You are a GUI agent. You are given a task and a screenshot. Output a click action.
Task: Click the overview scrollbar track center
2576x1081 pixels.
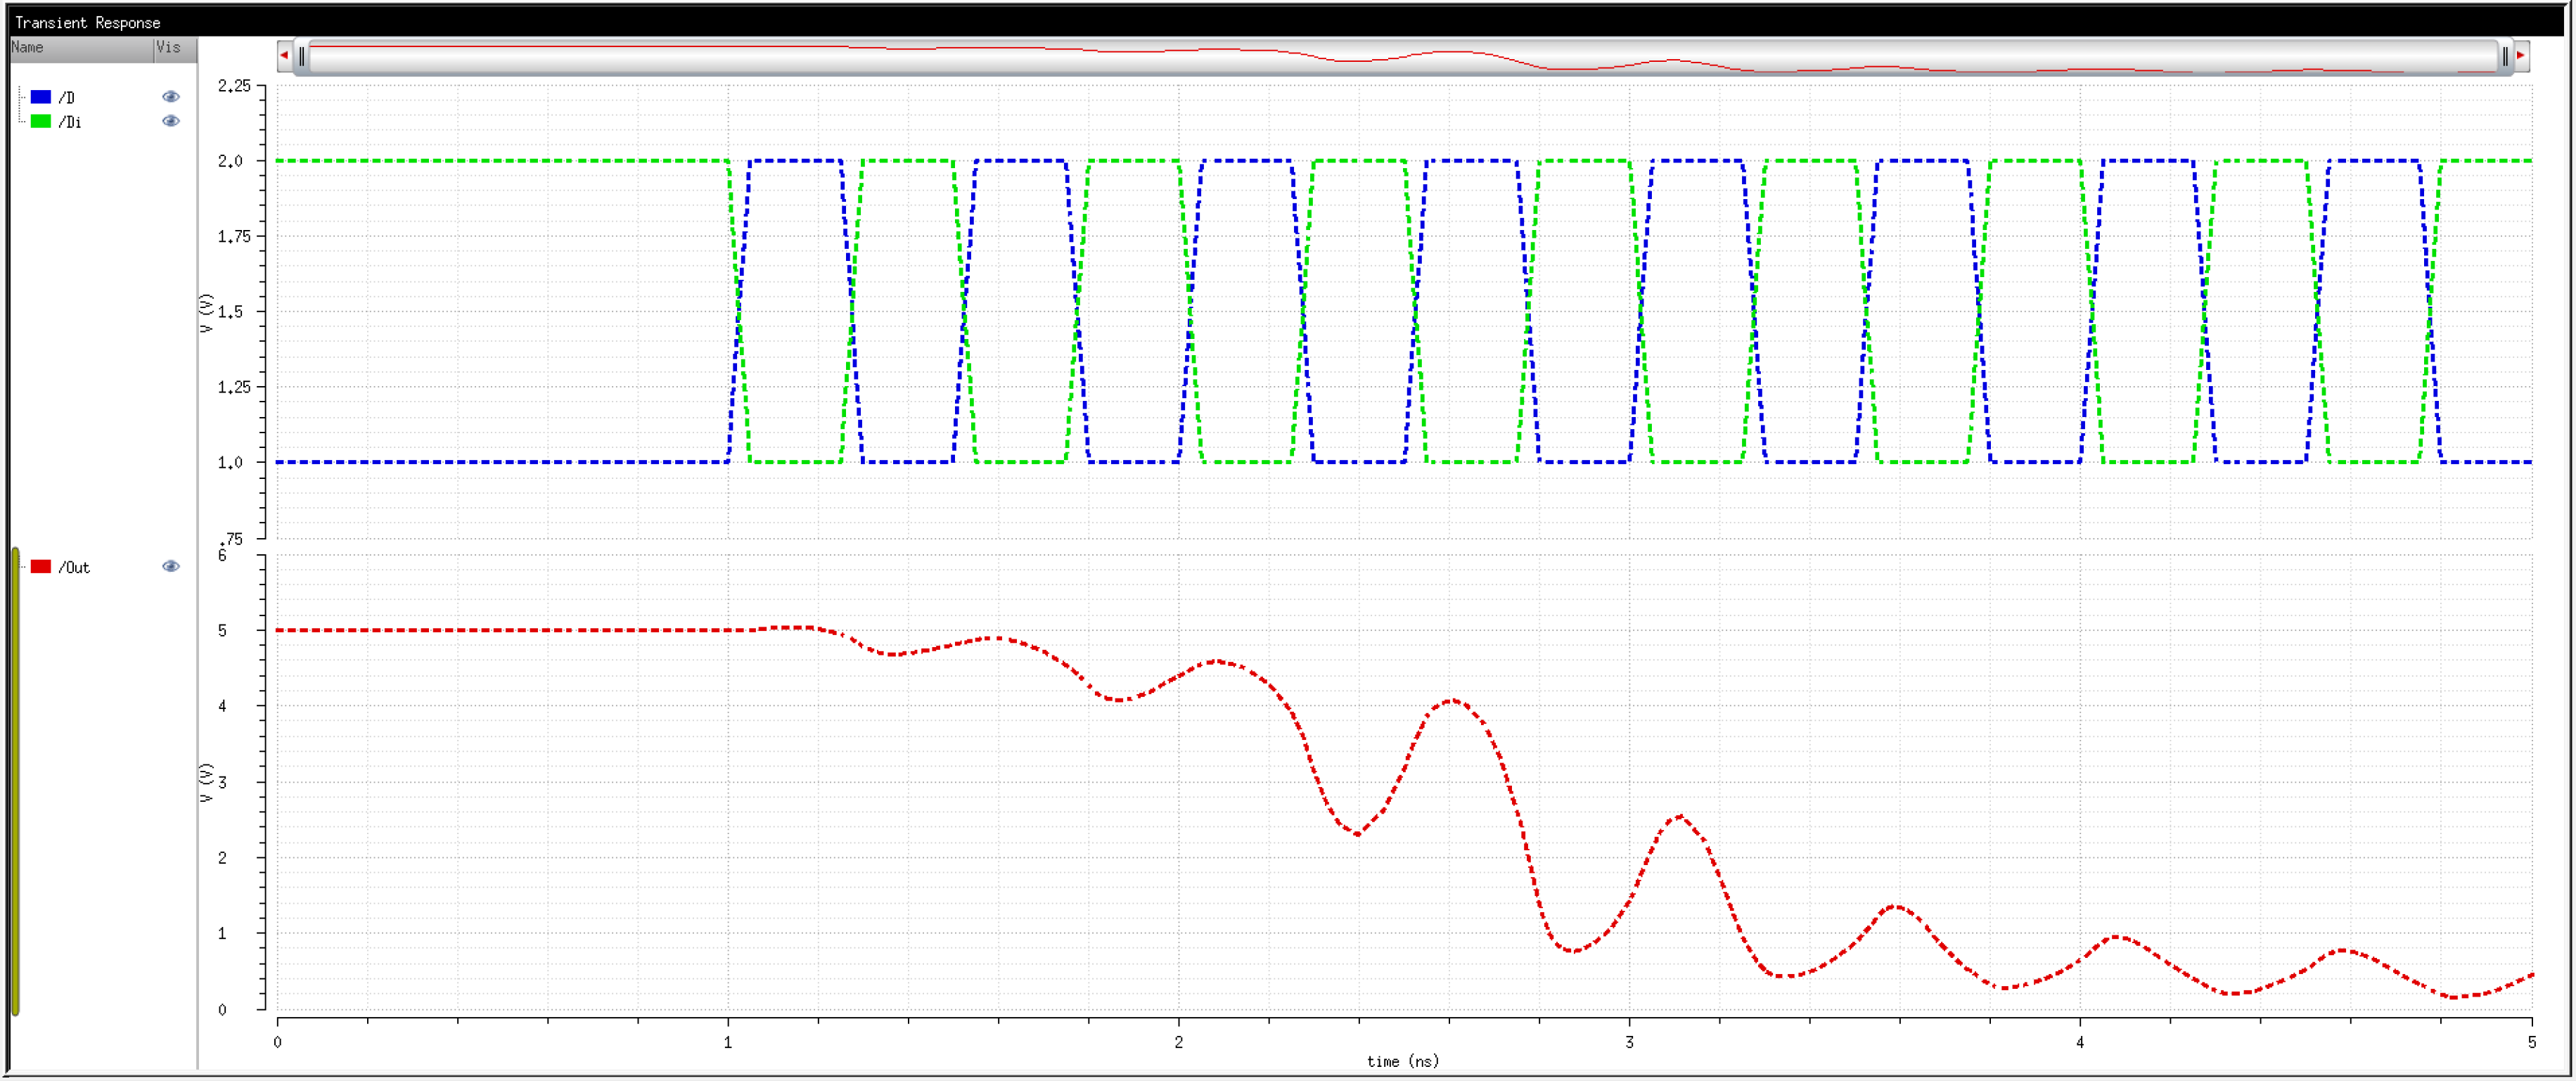tap(1402, 56)
